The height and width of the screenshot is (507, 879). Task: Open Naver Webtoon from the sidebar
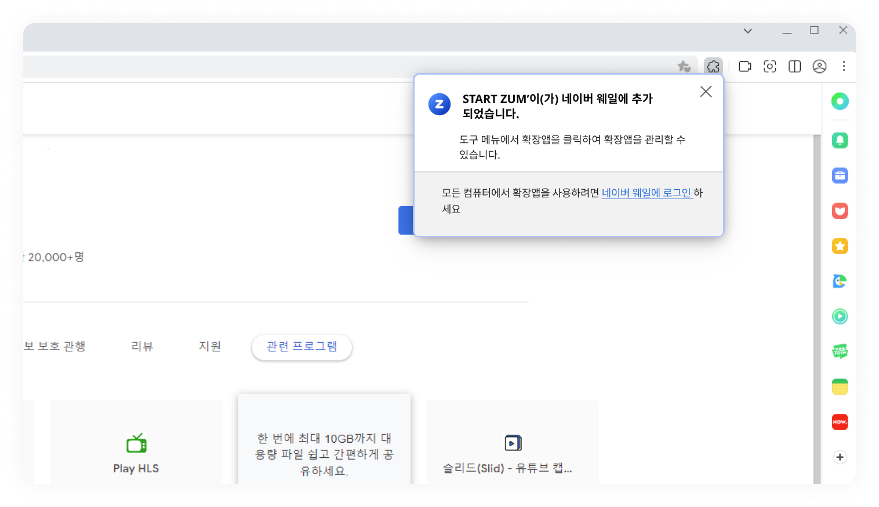click(840, 351)
